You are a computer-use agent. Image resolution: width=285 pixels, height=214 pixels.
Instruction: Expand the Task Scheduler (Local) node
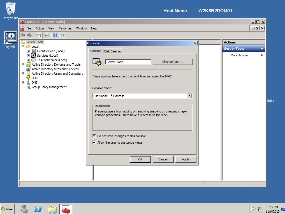click(x=28, y=60)
